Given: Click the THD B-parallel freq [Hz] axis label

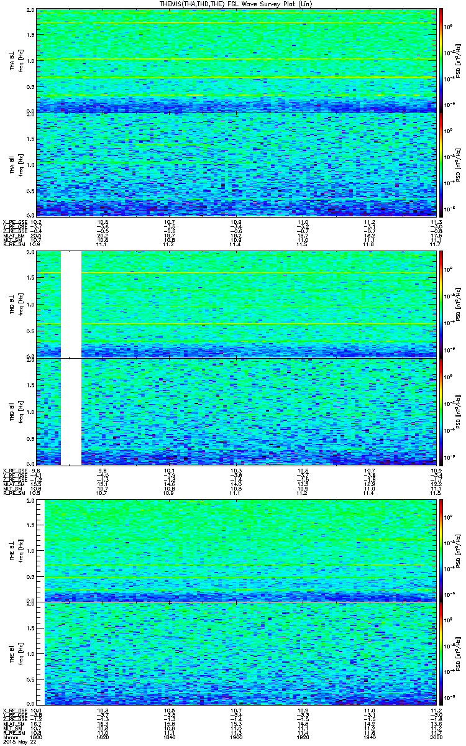Looking at the screenshot, I should tap(21, 412).
